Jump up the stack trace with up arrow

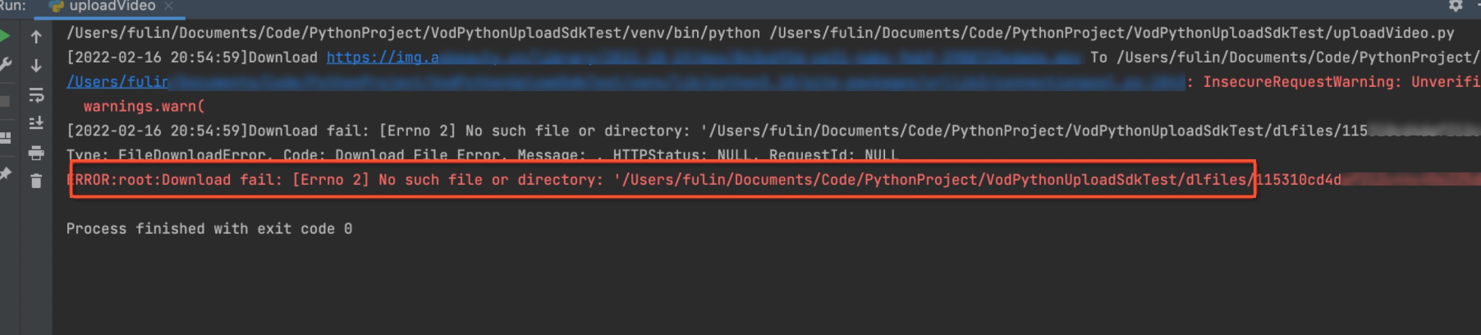[x=36, y=37]
